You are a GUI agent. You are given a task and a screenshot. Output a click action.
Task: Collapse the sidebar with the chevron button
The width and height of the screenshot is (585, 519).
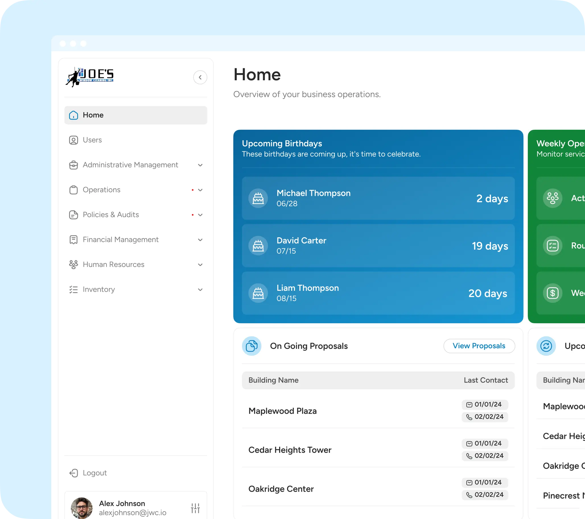[200, 77]
